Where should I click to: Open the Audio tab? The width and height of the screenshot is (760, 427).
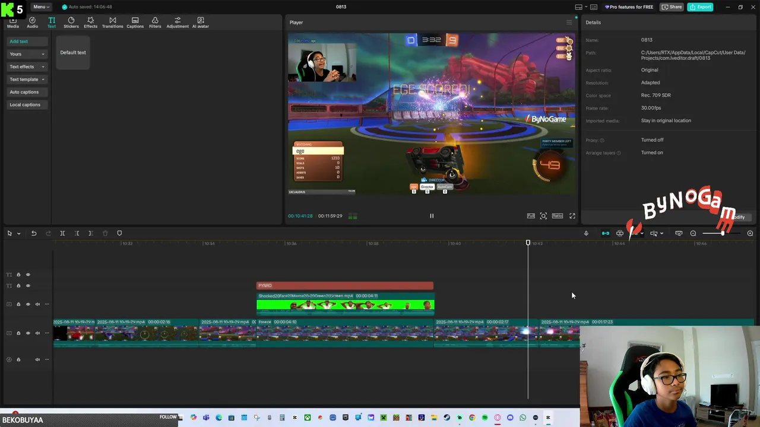pos(32,23)
